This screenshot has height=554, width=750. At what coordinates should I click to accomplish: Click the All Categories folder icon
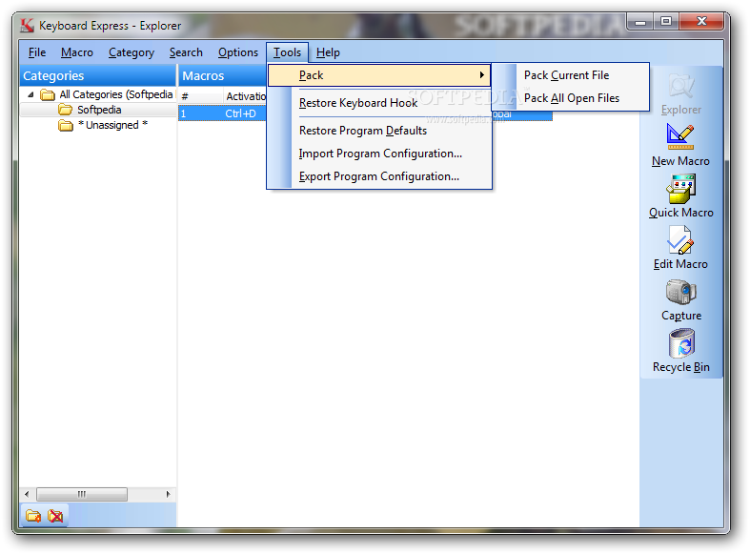point(48,94)
